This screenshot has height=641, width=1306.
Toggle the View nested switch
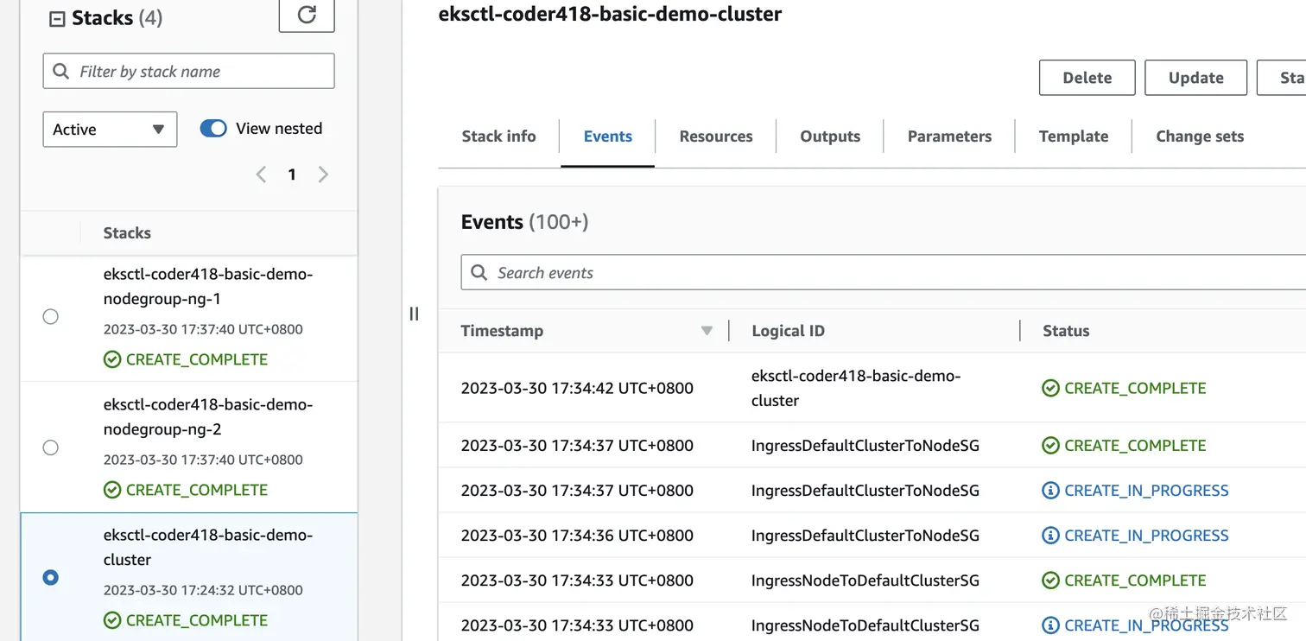click(x=213, y=129)
